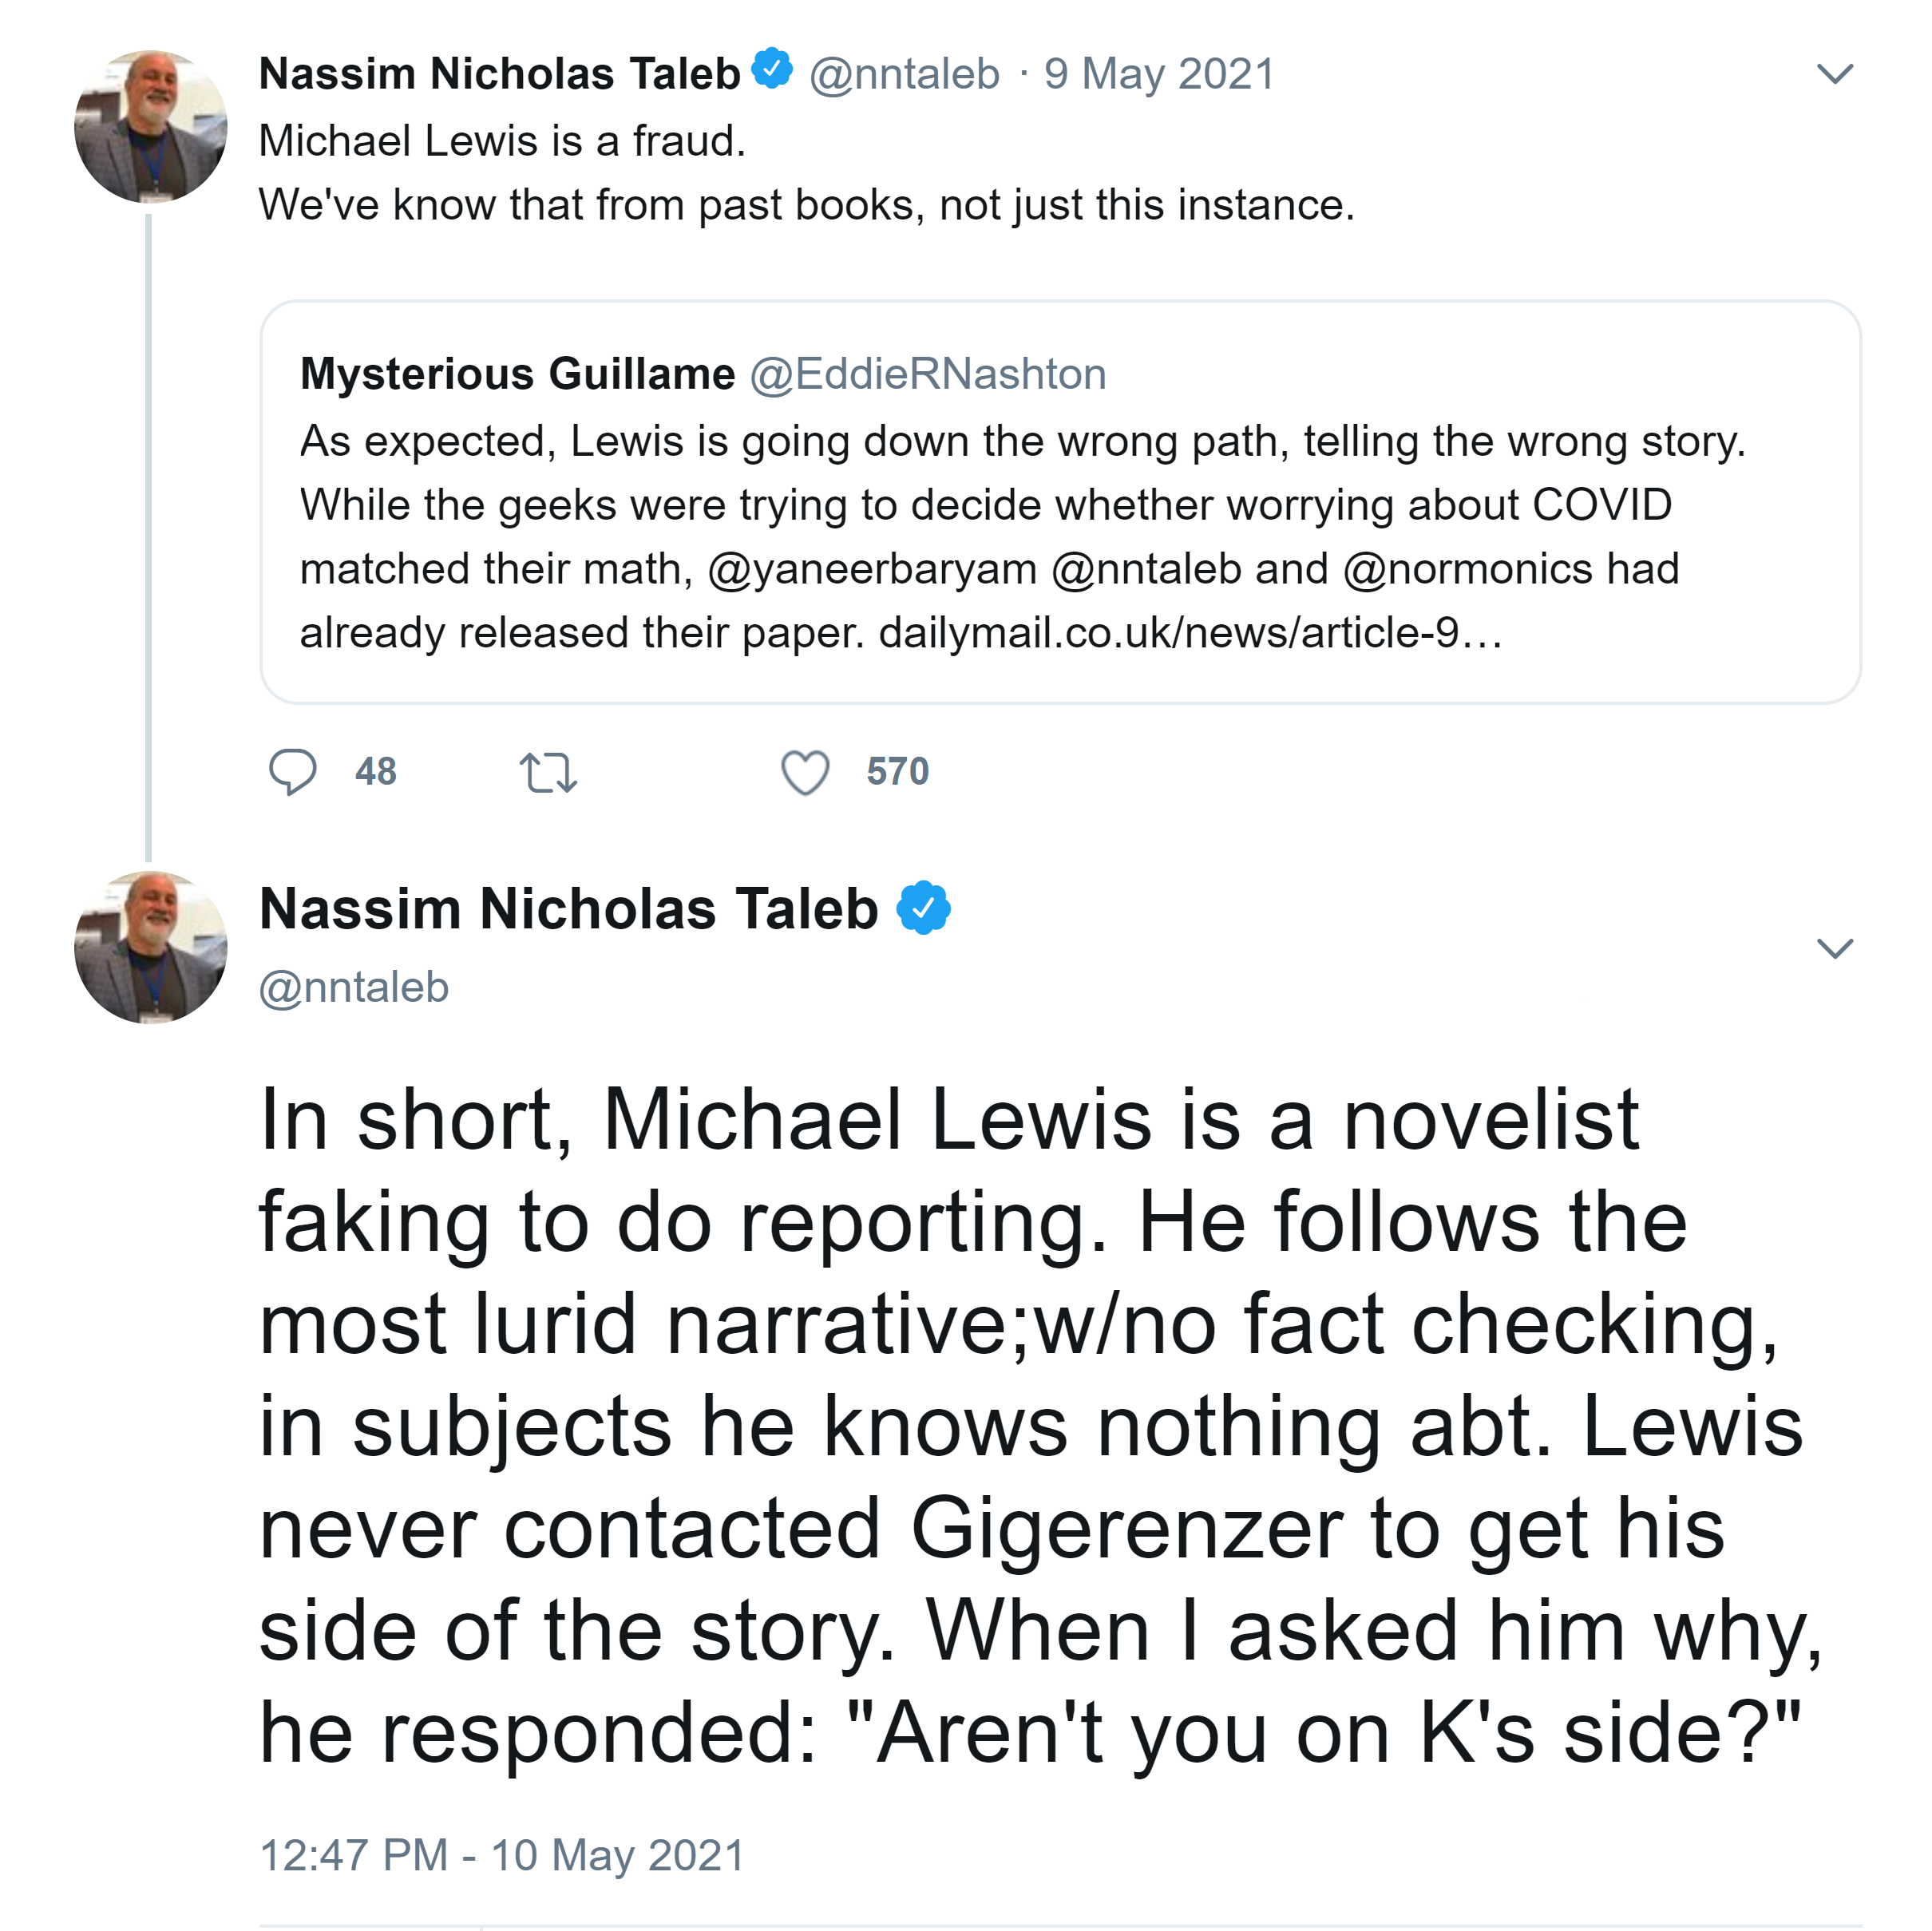Click the 12:47 PM - 10 May 2021 timestamp

[x=502, y=1855]
